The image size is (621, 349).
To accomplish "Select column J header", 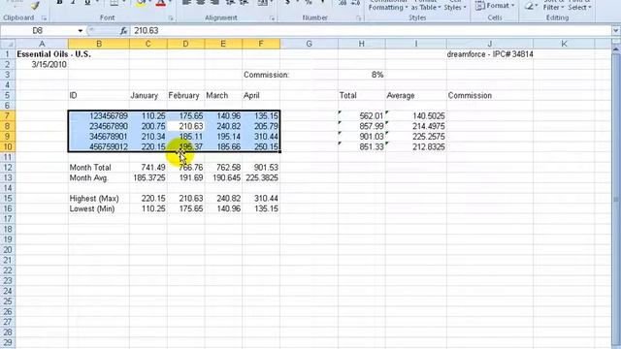I will [489, 44].
